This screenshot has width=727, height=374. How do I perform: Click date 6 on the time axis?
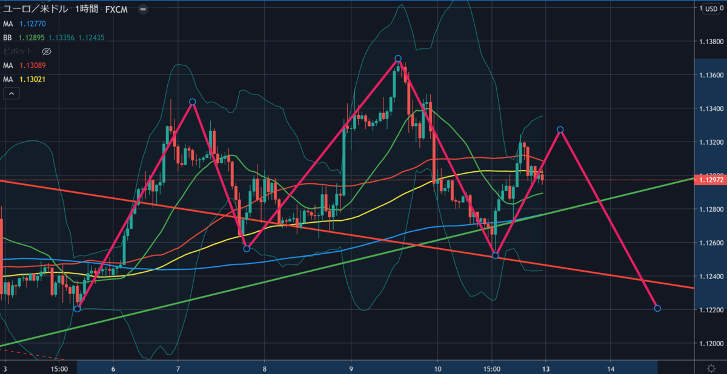click(113, 368)
